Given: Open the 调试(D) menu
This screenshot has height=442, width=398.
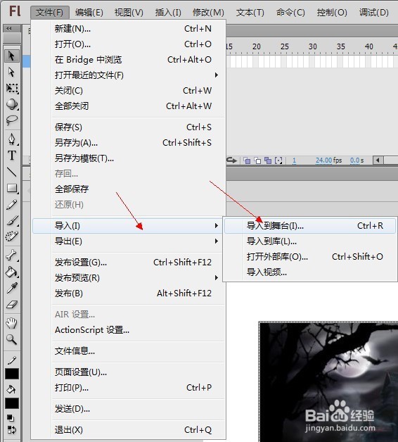Looking at the screenshot, I should (x=374, y=13).
